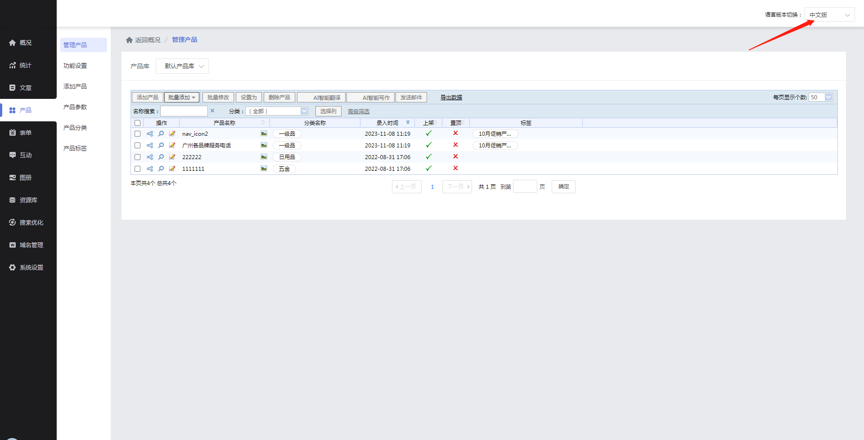Open the image thumbnail icon for 广州各品牌服务电话
Image resolution: width=864 pixels, height=440 pixels.
coord(264,146)
